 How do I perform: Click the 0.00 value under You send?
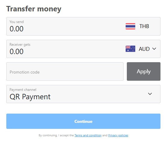coord(17,29)
